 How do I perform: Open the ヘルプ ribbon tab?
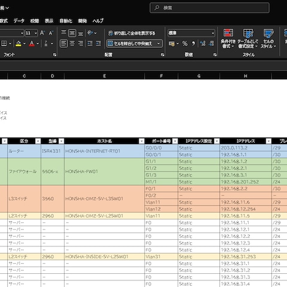[98, 21]
